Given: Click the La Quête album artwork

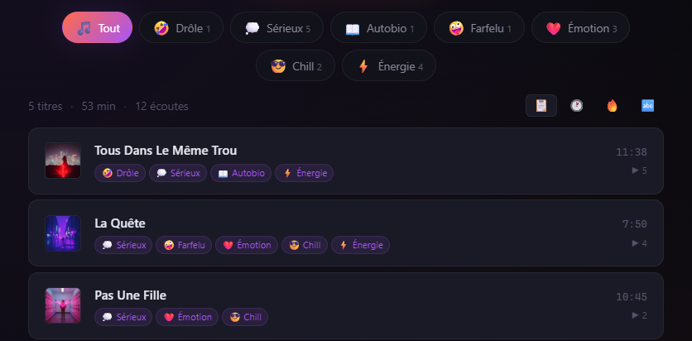Looking at the screenshot, I should tap(63, 233).
